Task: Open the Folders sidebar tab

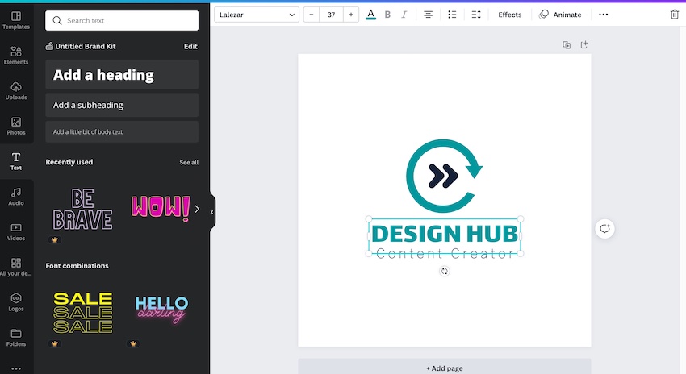Action: click(16, 337)
